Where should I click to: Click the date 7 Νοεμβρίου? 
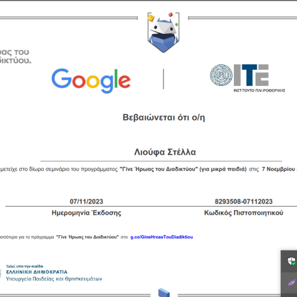(x=278, y=169)
